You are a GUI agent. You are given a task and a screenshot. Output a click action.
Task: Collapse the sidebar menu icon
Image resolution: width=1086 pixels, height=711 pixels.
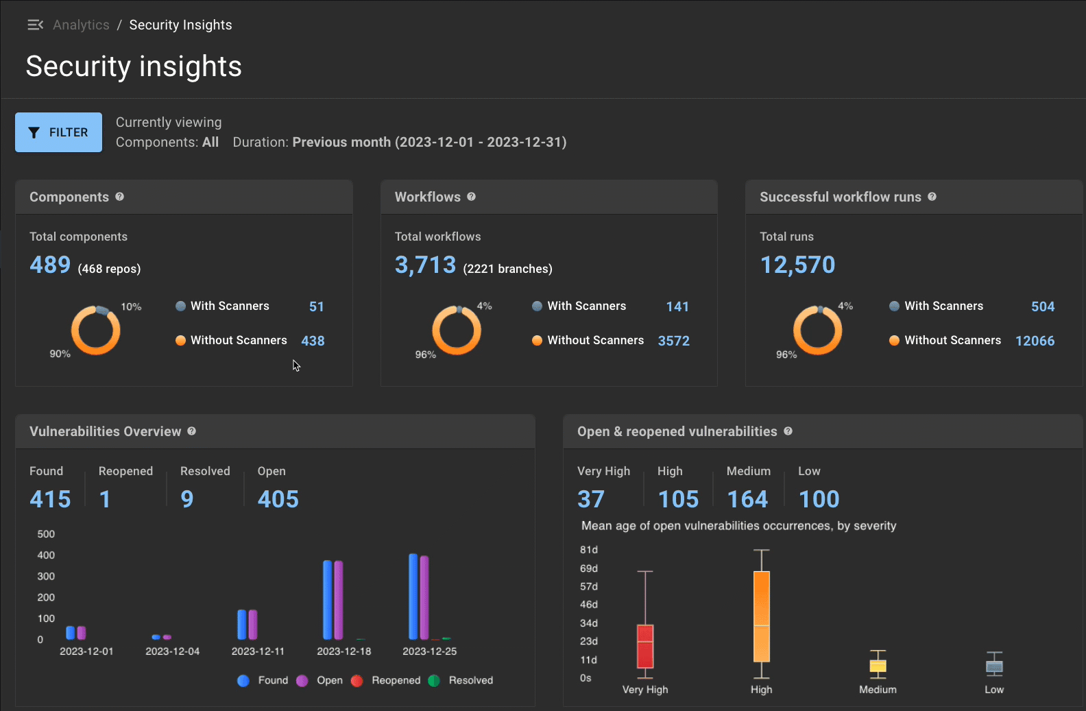[35, 25]
